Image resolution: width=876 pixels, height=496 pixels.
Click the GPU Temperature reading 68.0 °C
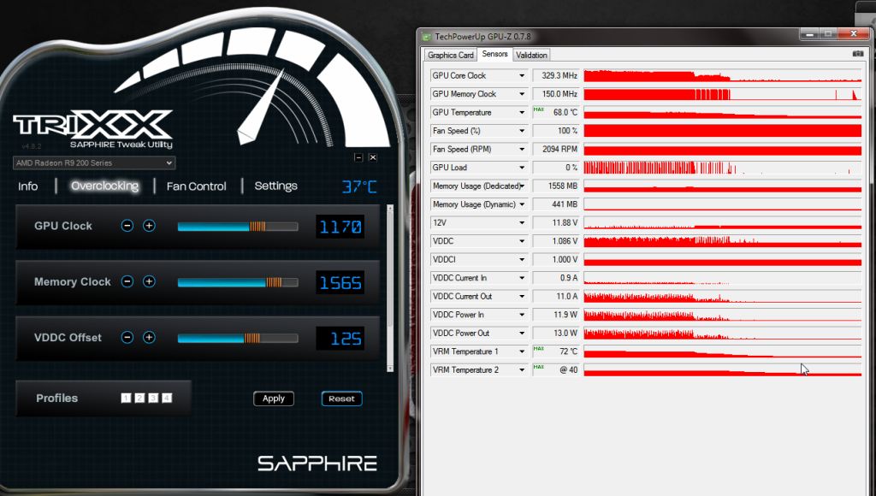556,112
